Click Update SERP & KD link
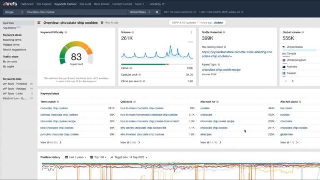 pos(218,22)
